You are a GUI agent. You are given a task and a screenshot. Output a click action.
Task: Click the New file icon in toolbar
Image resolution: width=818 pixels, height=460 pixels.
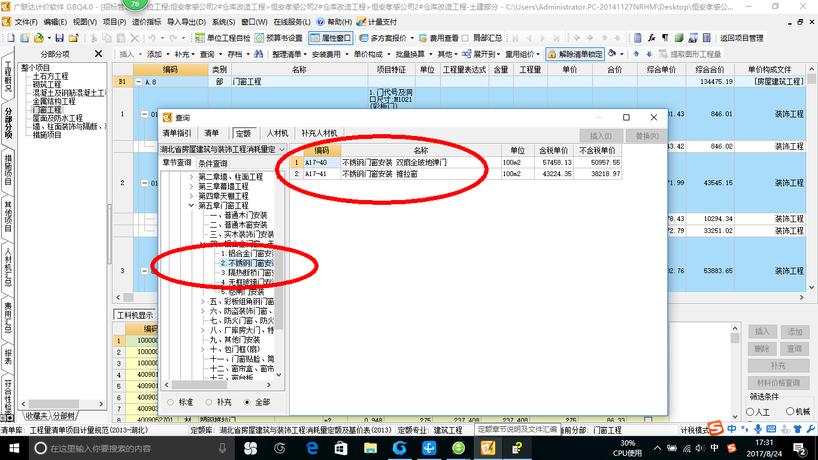pos(11,38)
